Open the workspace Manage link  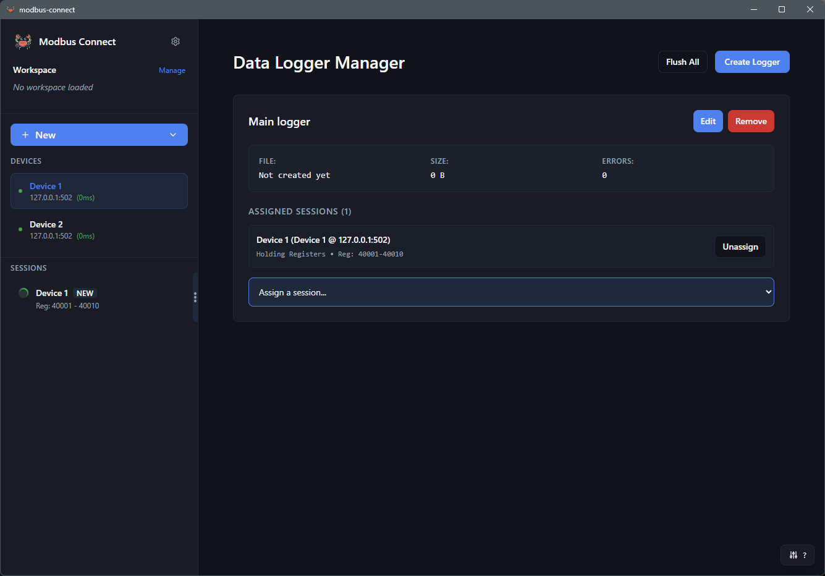pyautogui.click(x=172, y=70)
